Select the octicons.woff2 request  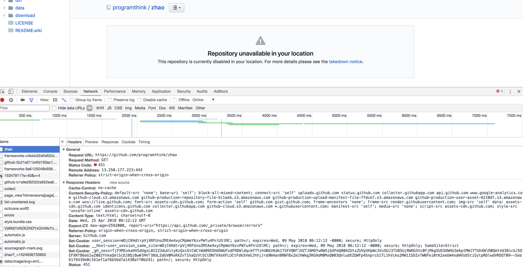pos(30,208)
